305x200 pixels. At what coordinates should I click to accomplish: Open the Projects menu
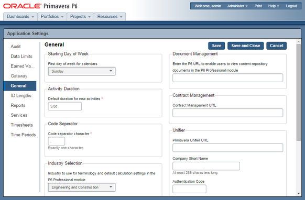pyautogui.click(x=80, y=17)
